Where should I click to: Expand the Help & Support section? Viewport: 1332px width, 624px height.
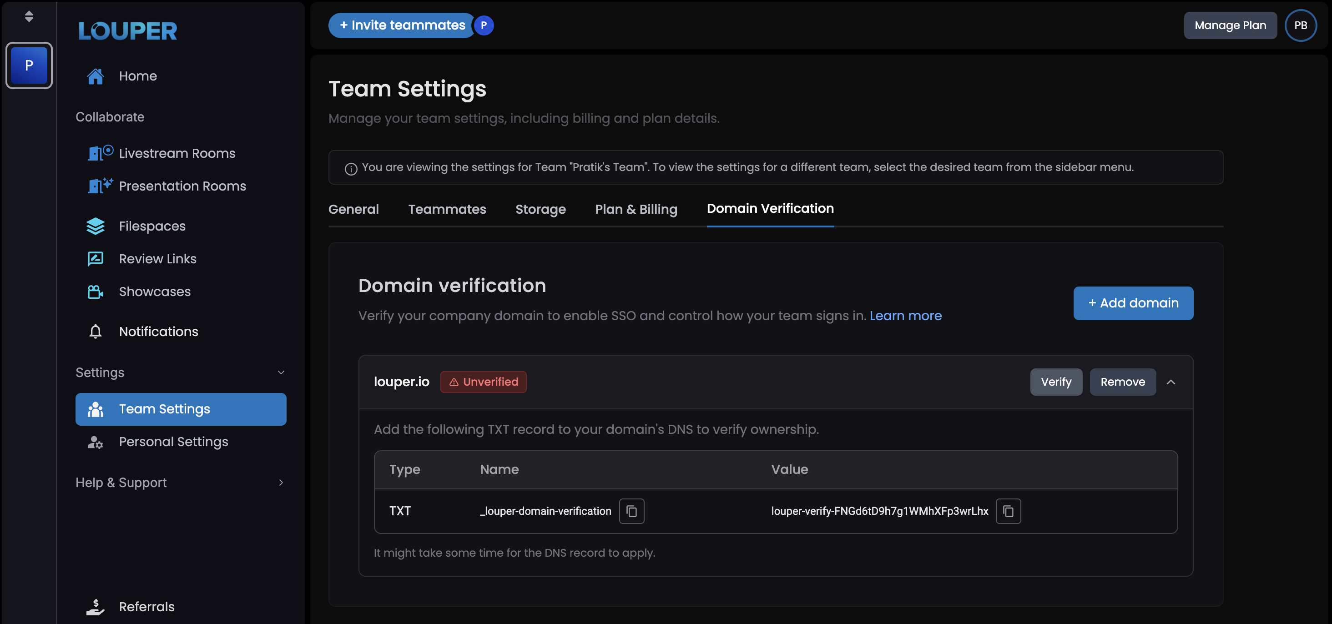281,483
